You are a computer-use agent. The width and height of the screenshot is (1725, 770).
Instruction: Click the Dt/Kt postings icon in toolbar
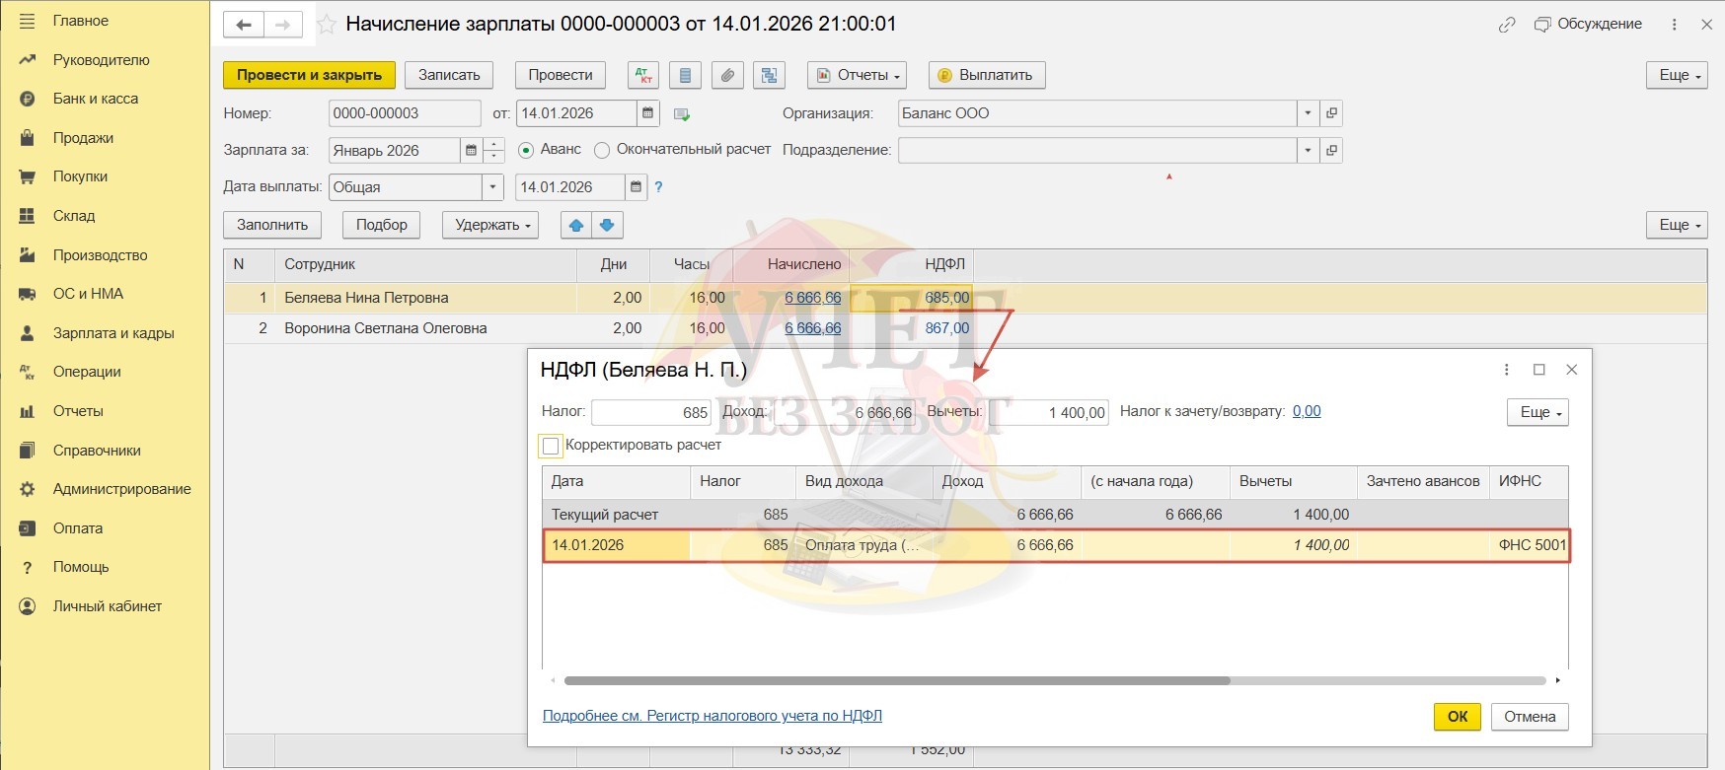click(x=643, y=75)
